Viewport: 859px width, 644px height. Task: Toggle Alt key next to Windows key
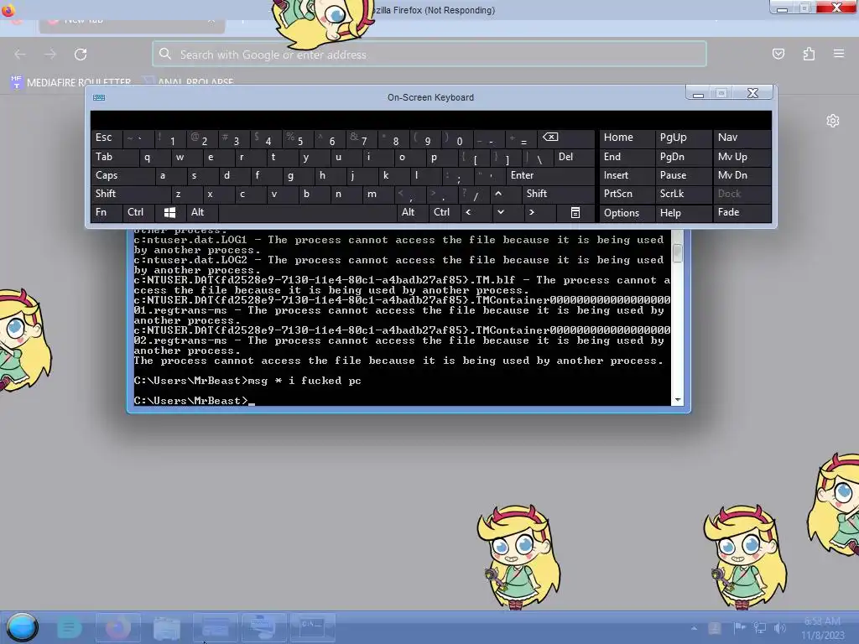pyautogui.click(x=201, y=212)
